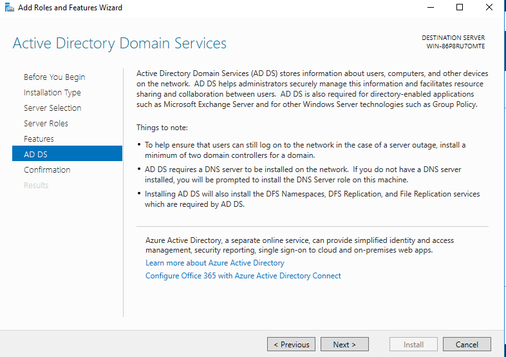The image size is (506, 357).
Task: Click the destination server name WIN-86P8RU7OMTE
Action: [455, 46]
